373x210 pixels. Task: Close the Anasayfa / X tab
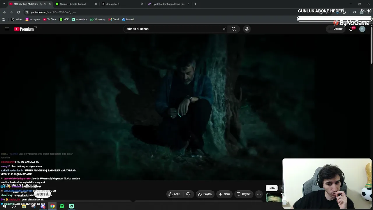click(x=142, y=4)
